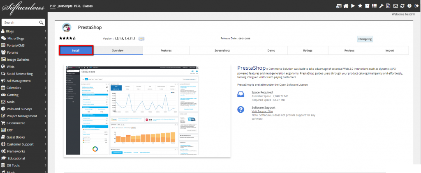Open help via question mark icon

point(409,6)
